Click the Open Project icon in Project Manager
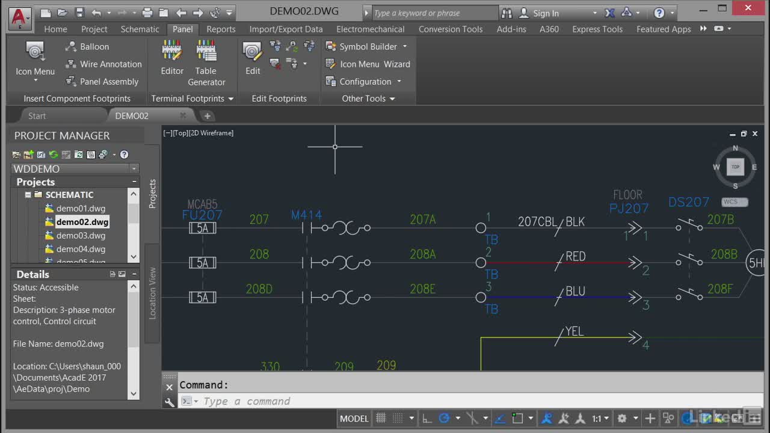The width and height of the screenshot is (770, 433). 17,155
